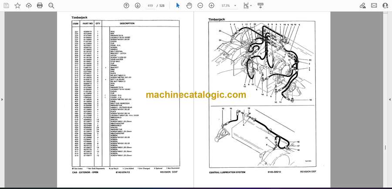
Task: Open the fit page options dropdown
Action: [x=247, y=6]
